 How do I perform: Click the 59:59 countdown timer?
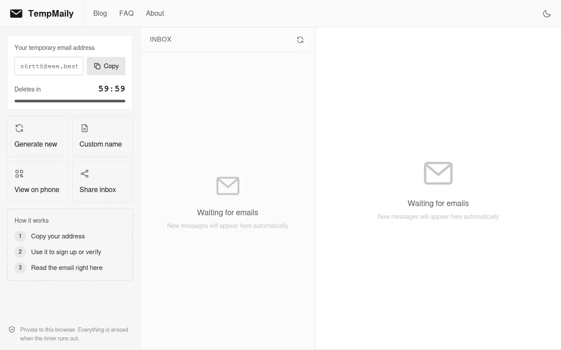coord(112,89)
